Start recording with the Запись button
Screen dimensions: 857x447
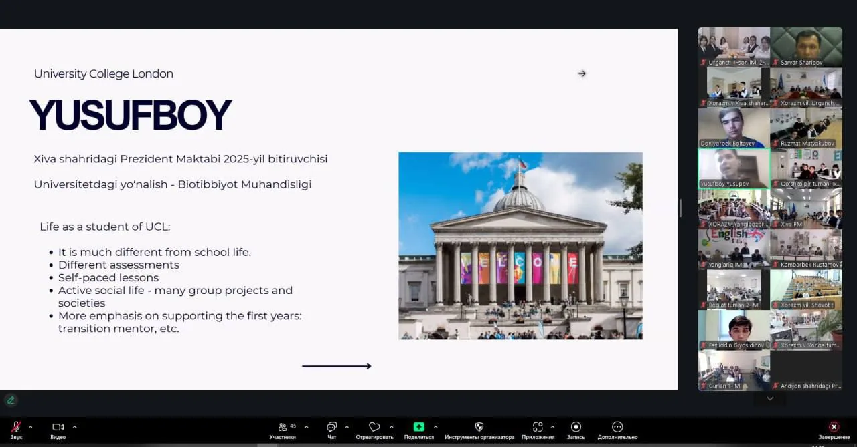point(576,430)
